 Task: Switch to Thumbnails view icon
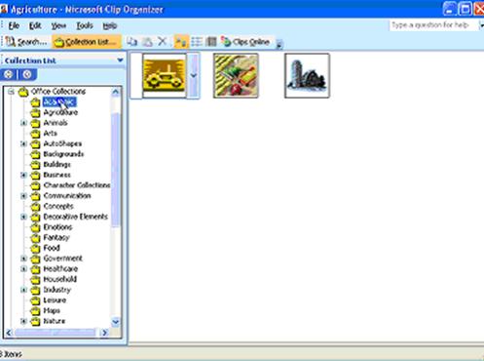point(181,42)
